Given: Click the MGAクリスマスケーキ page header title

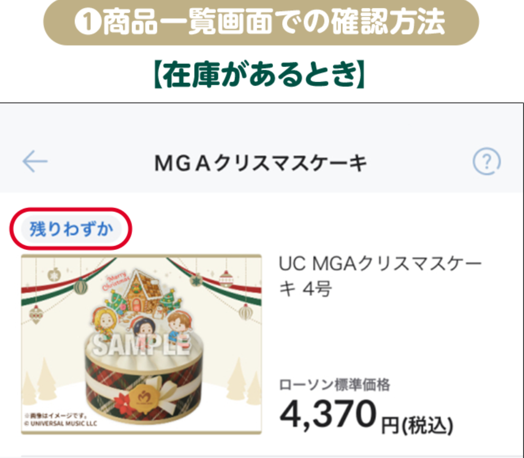Looking at the screenshot, I should (260, 163).
